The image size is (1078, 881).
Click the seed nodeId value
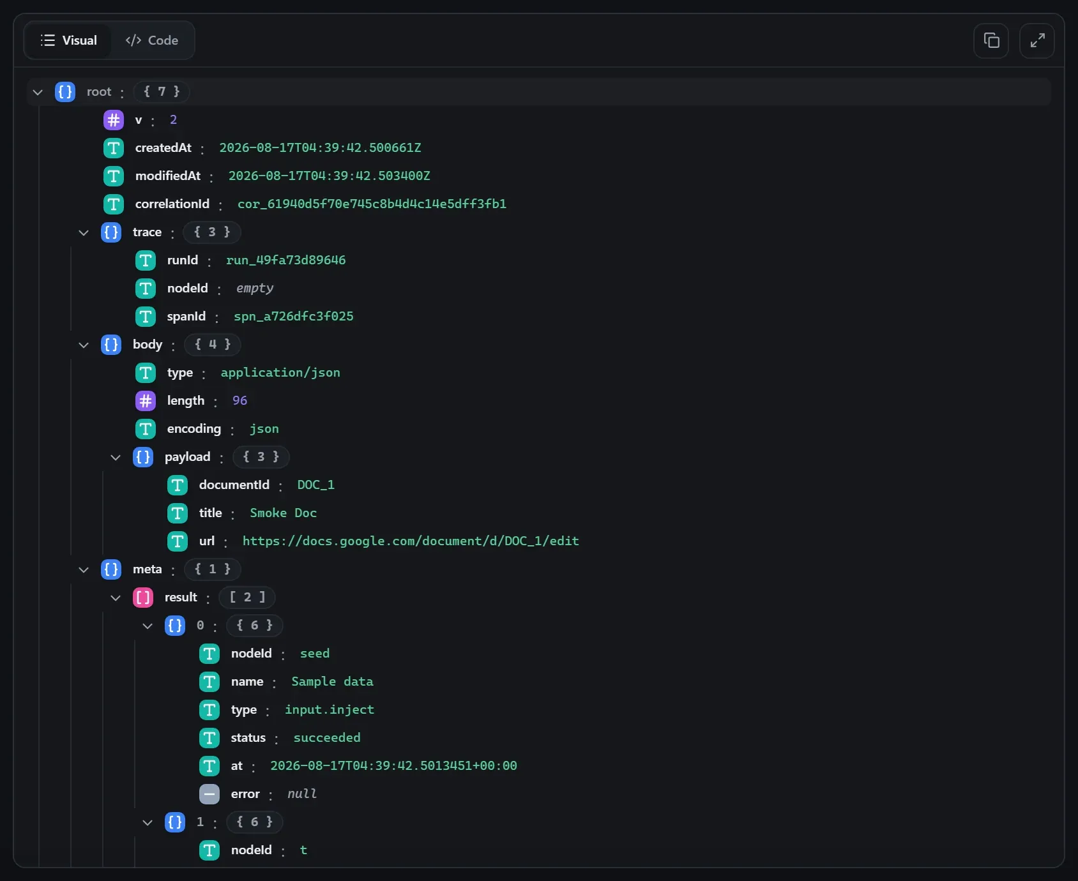(315, 654)
